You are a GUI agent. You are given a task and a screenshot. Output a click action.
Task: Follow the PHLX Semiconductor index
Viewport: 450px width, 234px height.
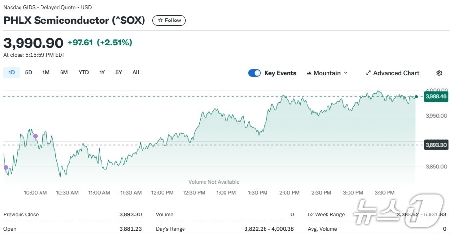coord(169,21)
